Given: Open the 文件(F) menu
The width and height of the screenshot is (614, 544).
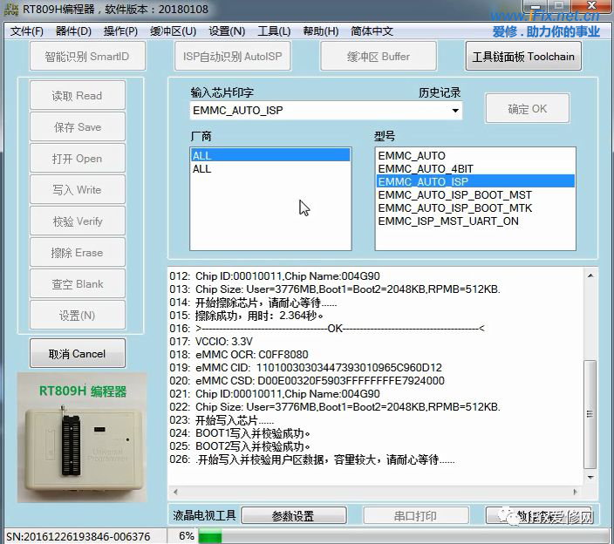Looking at the screenshot, I should pyautogui.click(x=26, y=31).
